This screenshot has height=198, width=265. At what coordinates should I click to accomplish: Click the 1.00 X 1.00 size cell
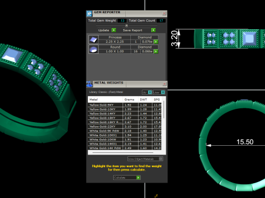click(x=115, y=52)
